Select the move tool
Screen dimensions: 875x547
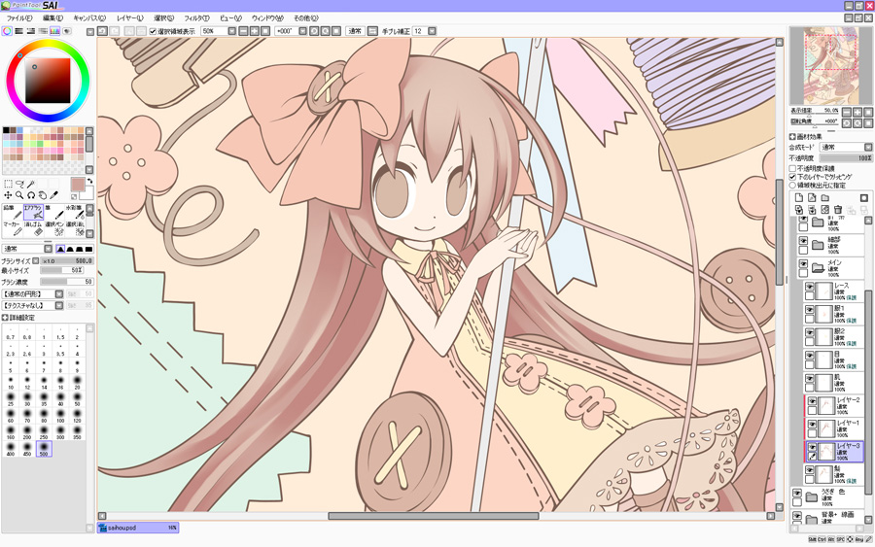(8, 195)
